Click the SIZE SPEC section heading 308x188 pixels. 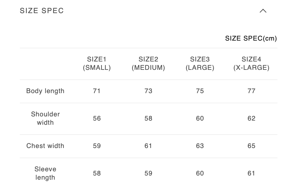(42, 11)
